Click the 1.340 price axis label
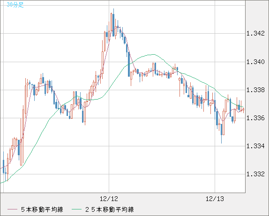Viewport: 269px width, 216px height. click(255, 62)
